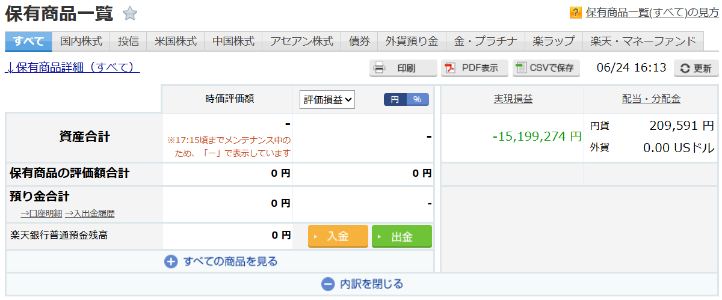Click the green 出金 withdraw button

tap(402, 236)
